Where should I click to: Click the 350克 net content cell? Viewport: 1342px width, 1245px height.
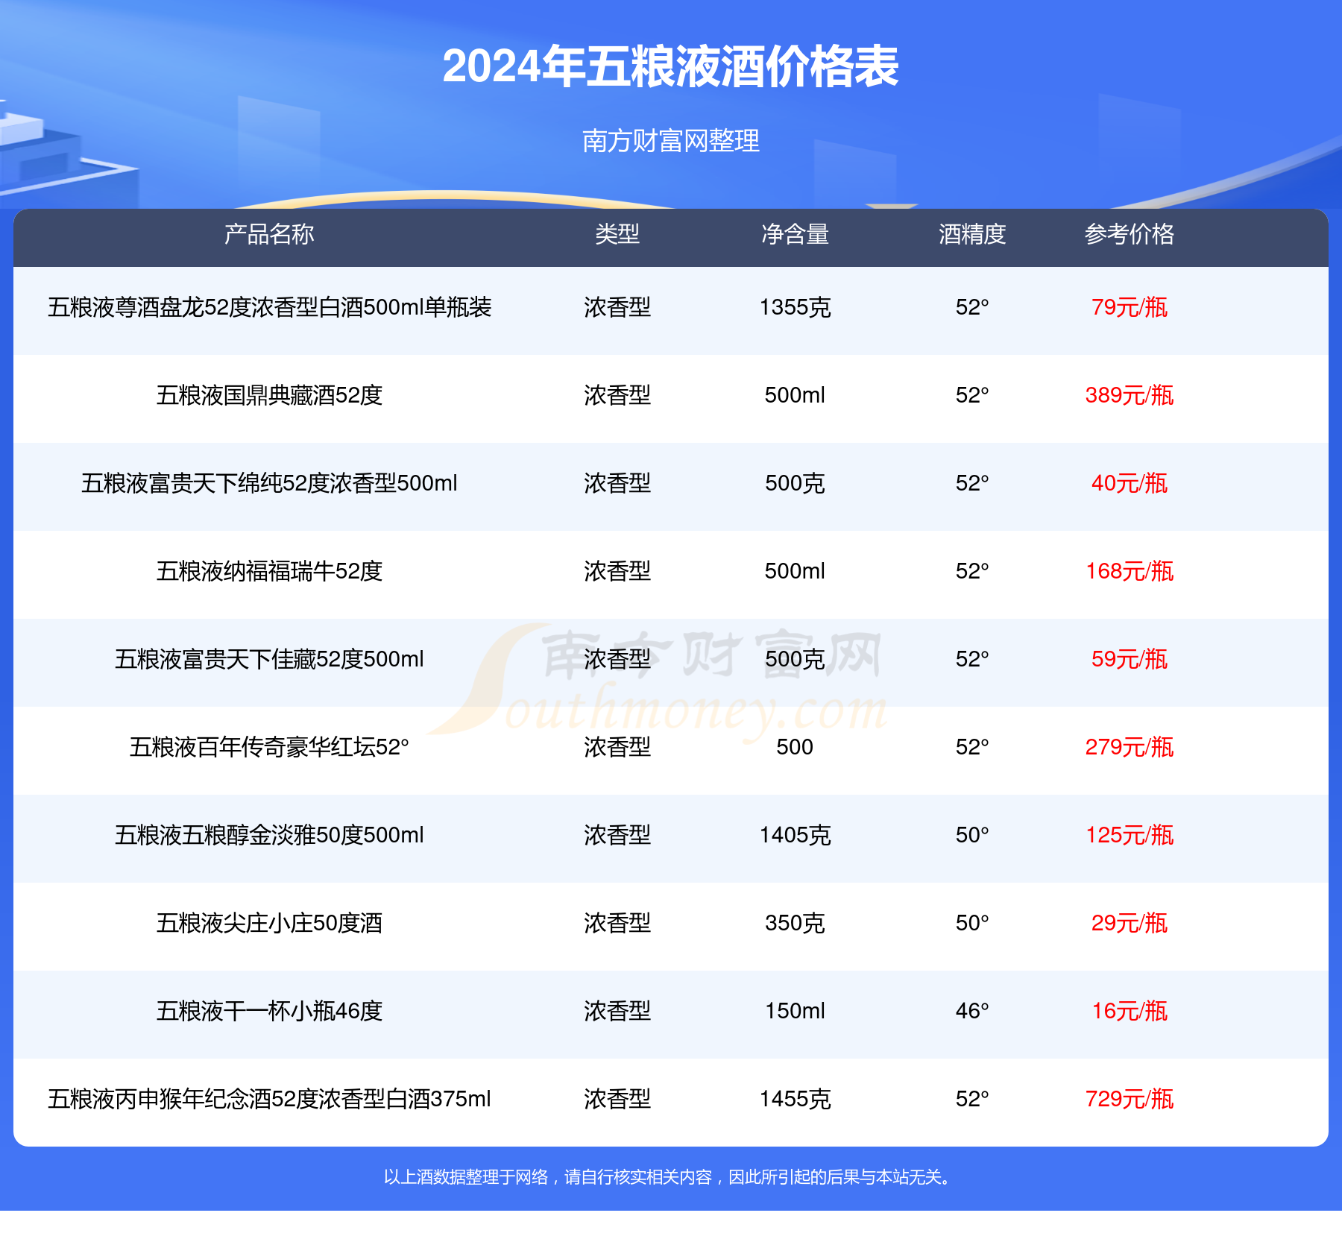point(795,923)
